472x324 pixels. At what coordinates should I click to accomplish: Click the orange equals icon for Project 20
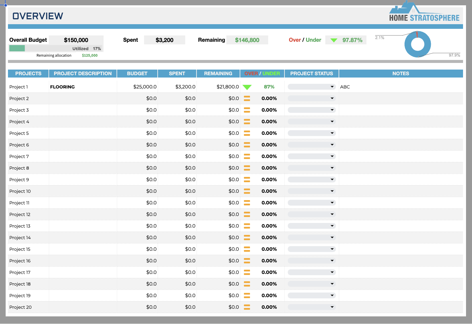[247, 307]
